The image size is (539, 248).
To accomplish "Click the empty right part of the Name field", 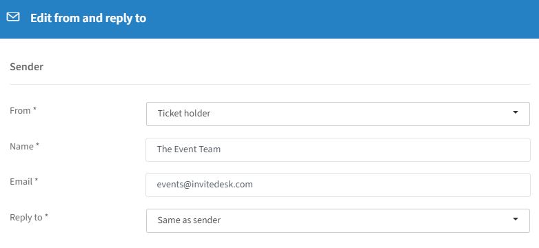I will [x=378, y=149].
